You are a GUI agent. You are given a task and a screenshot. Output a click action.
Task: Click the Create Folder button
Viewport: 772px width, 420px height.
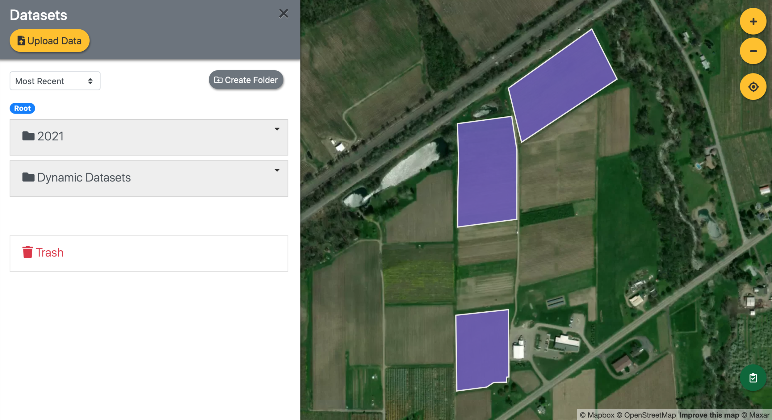pyautogui.click(x=246, y=80)
